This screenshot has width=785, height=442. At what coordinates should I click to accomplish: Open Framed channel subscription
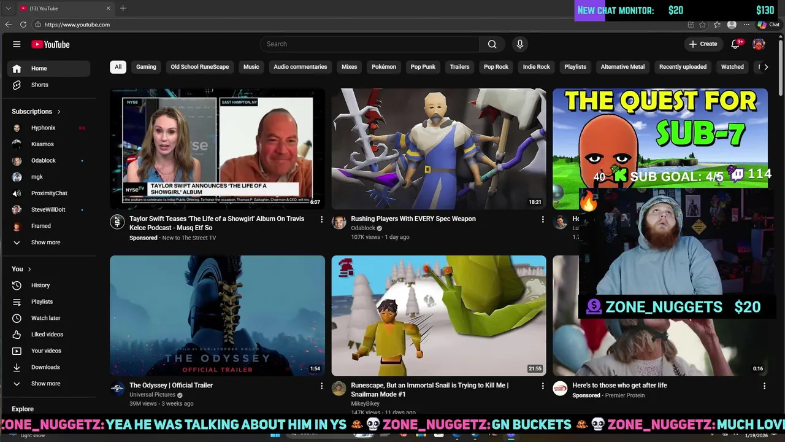pyautogui.click(x=48, y=226)
